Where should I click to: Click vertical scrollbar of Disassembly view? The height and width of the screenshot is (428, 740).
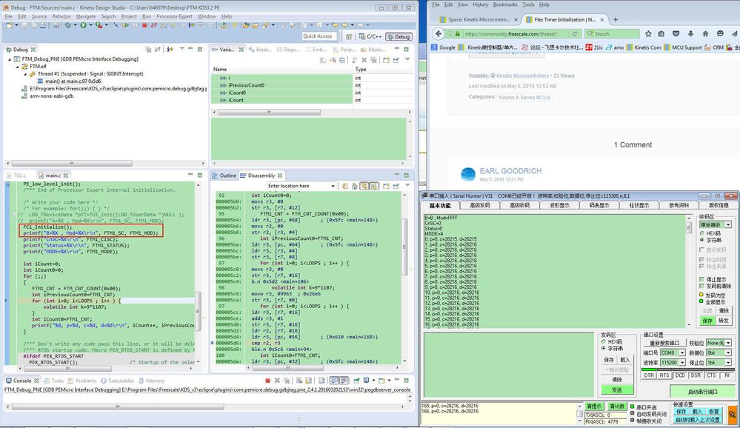tap(404, 246)
